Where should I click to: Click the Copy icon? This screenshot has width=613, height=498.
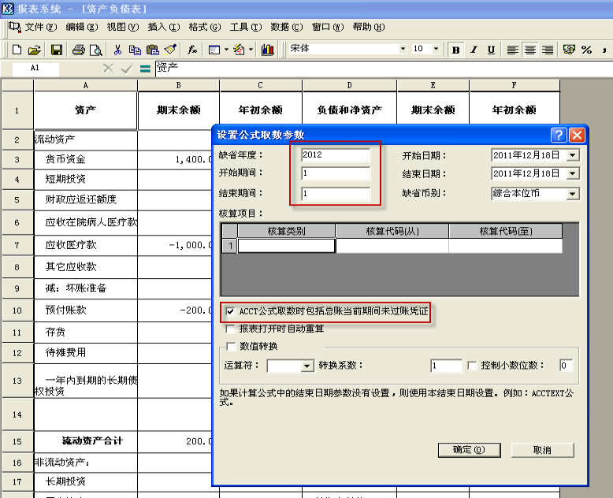pos(135,50)
